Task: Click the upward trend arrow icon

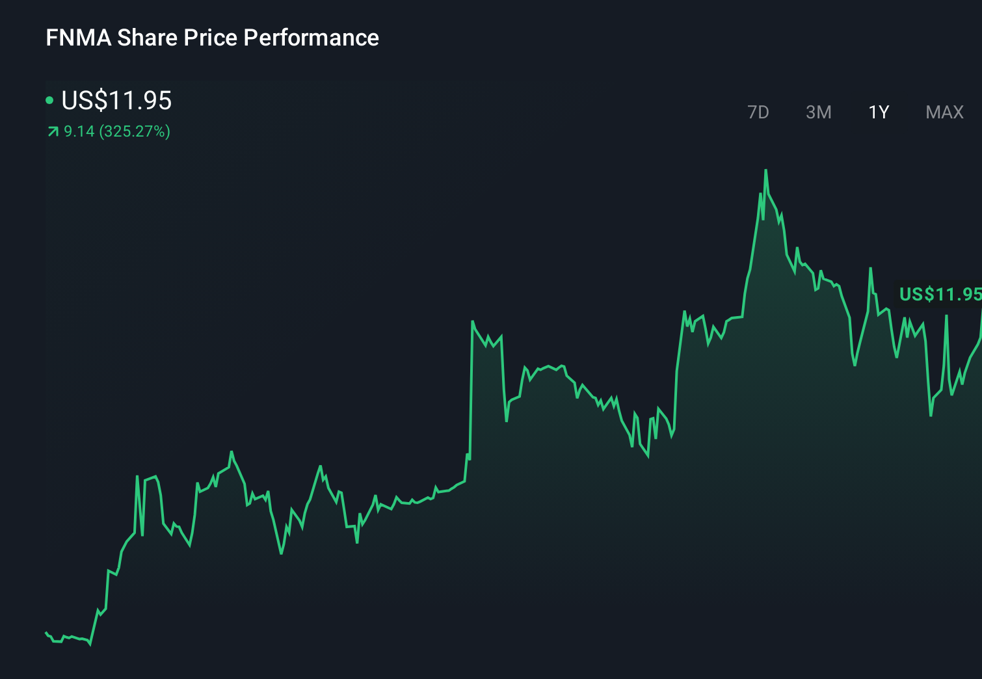Action: coord(52,132)
